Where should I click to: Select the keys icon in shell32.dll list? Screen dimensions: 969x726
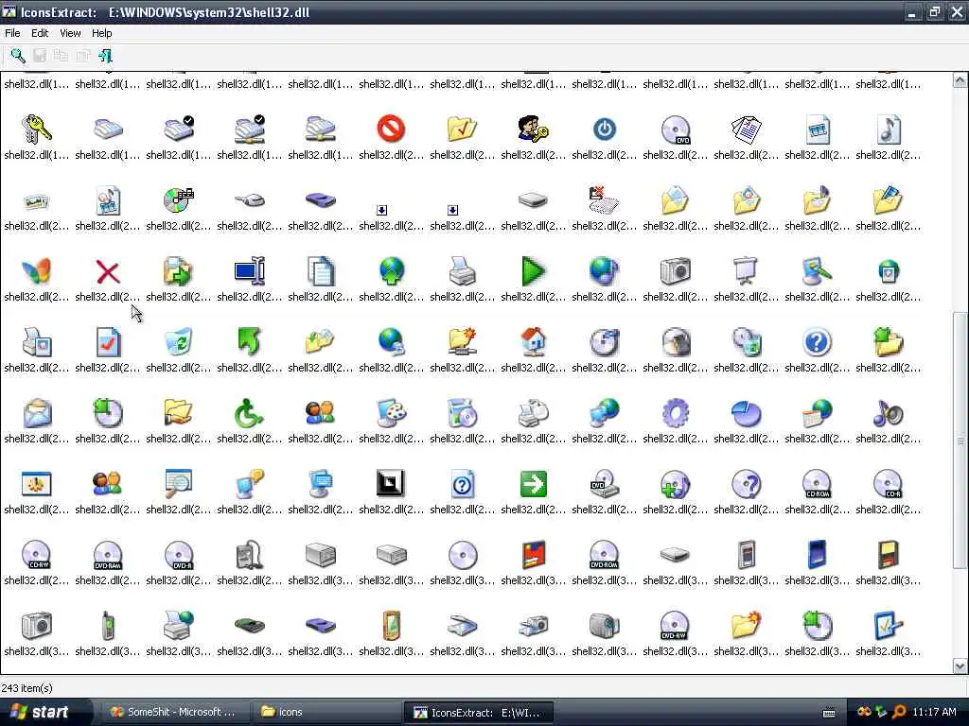click(37, 129)
